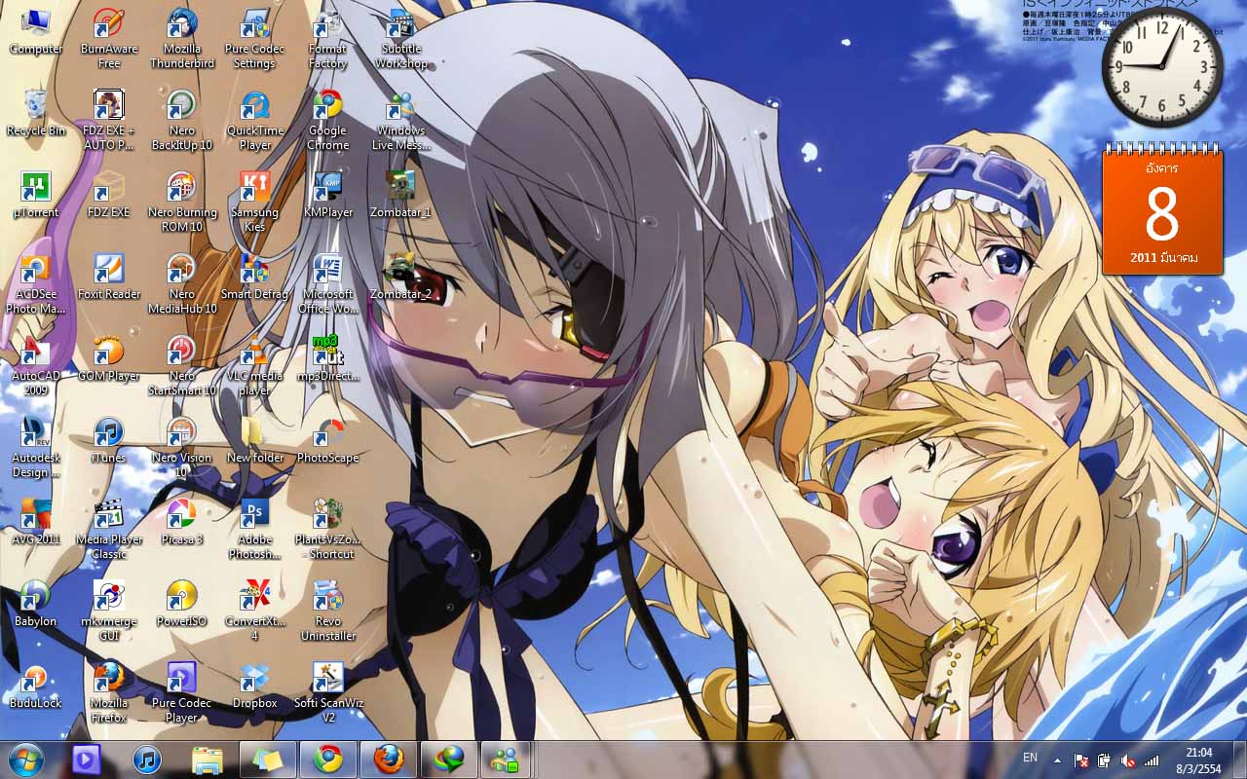
Task: Open the EN language indicator
Action: tap(1030, 758)
